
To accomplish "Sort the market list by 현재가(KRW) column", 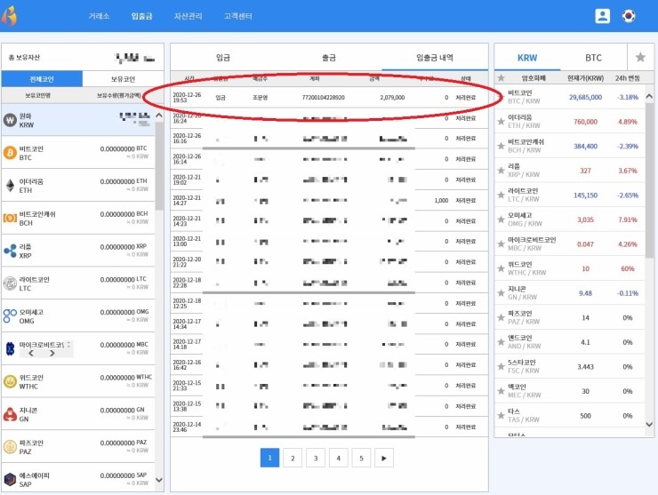I will pyautogui.click(x=580, y=78).
